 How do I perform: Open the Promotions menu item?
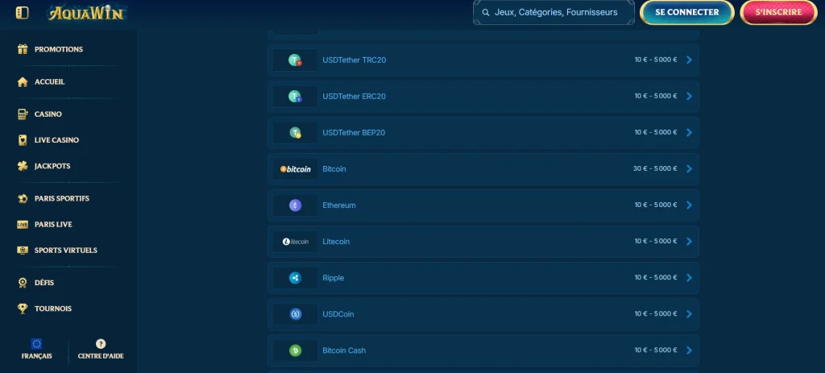[x=58, y=49]
